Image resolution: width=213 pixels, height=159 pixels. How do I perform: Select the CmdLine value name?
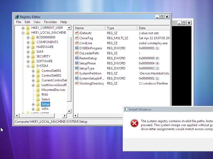tap(86, 43)
